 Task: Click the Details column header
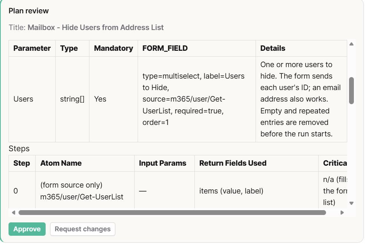click(x=301, y=49)
